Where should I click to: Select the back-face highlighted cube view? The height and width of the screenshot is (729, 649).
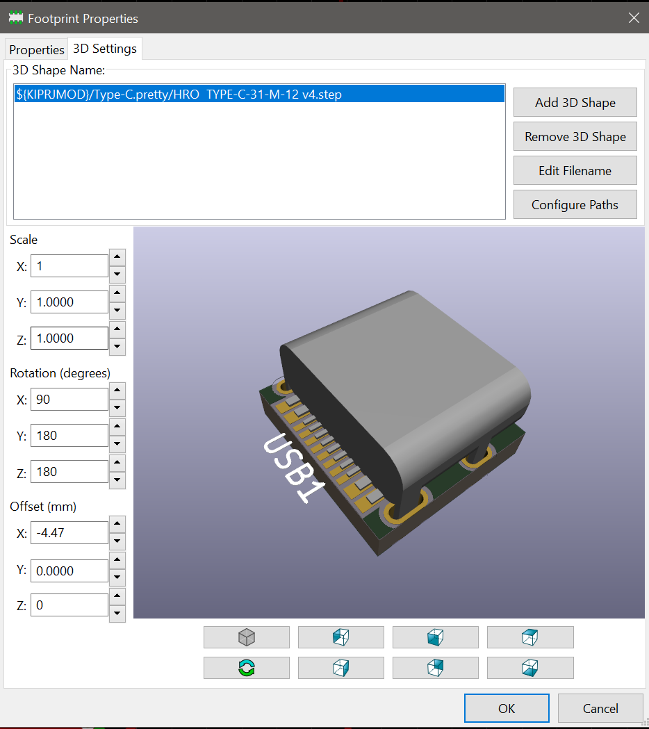tap(435, 668)
